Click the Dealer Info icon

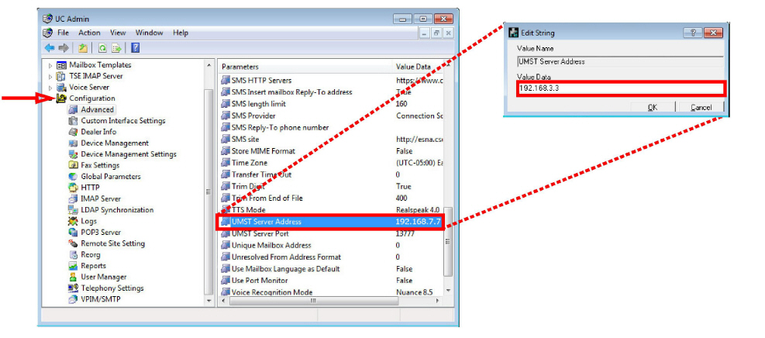coord(73,132)
